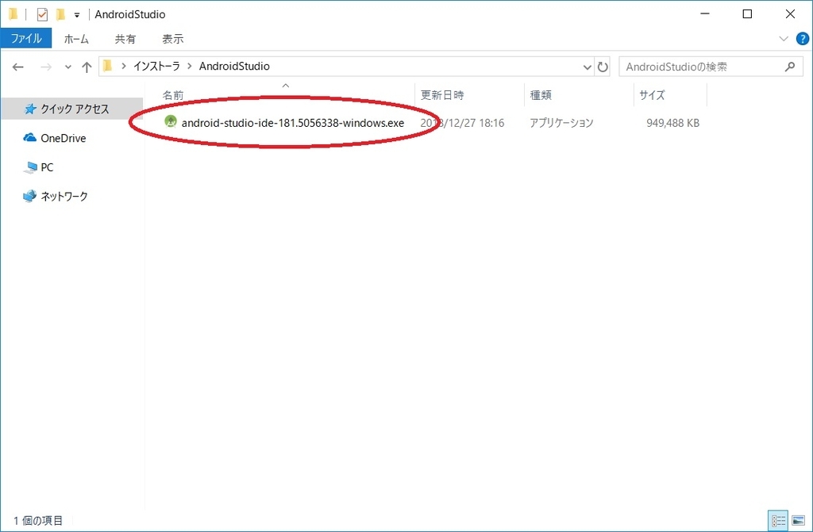Image resolution: width=813 pixels, height=532 pixels.
Task: Refresh the folder view
Action: coord(603,67)
